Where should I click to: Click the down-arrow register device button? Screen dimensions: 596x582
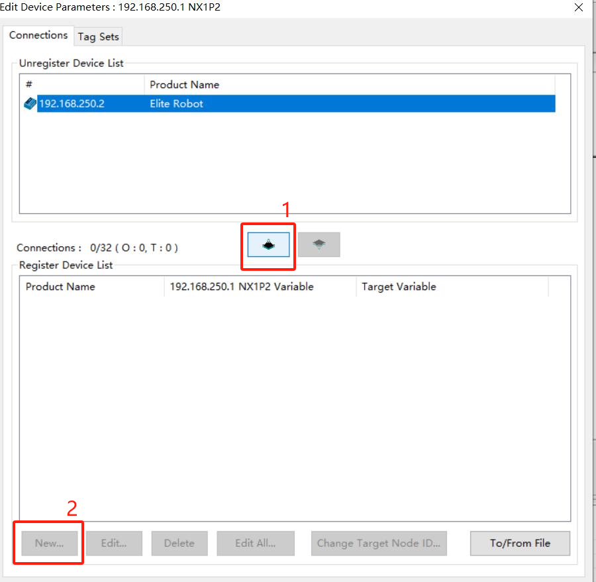[268, 245]
